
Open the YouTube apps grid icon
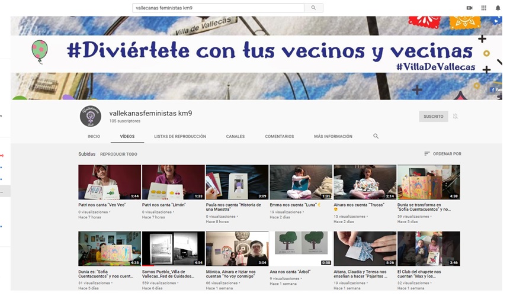484,8
